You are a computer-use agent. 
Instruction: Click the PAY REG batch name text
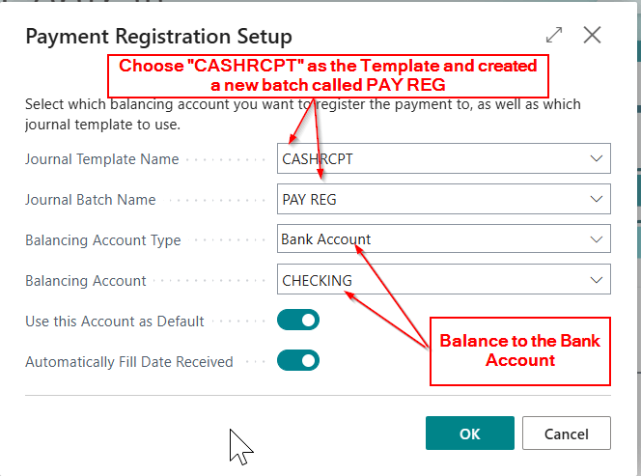309,200
